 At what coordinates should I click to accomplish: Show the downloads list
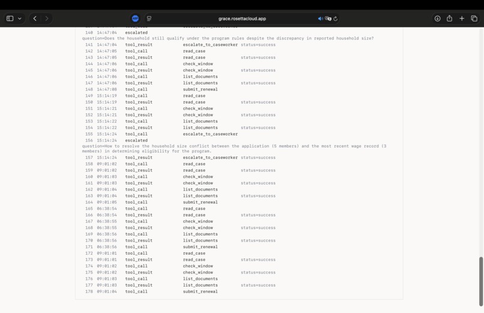click(437, 19)
